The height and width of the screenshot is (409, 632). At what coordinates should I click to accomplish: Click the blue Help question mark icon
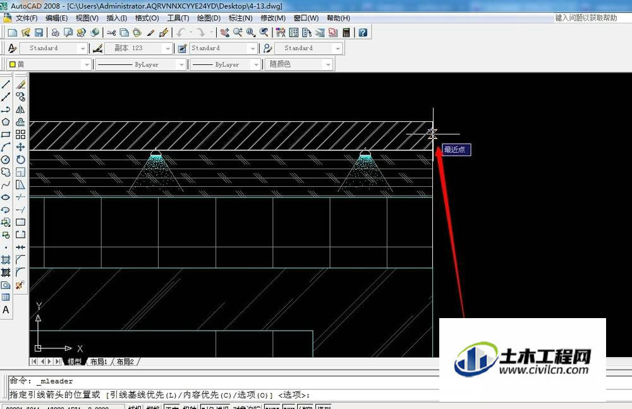coord(363,33)
